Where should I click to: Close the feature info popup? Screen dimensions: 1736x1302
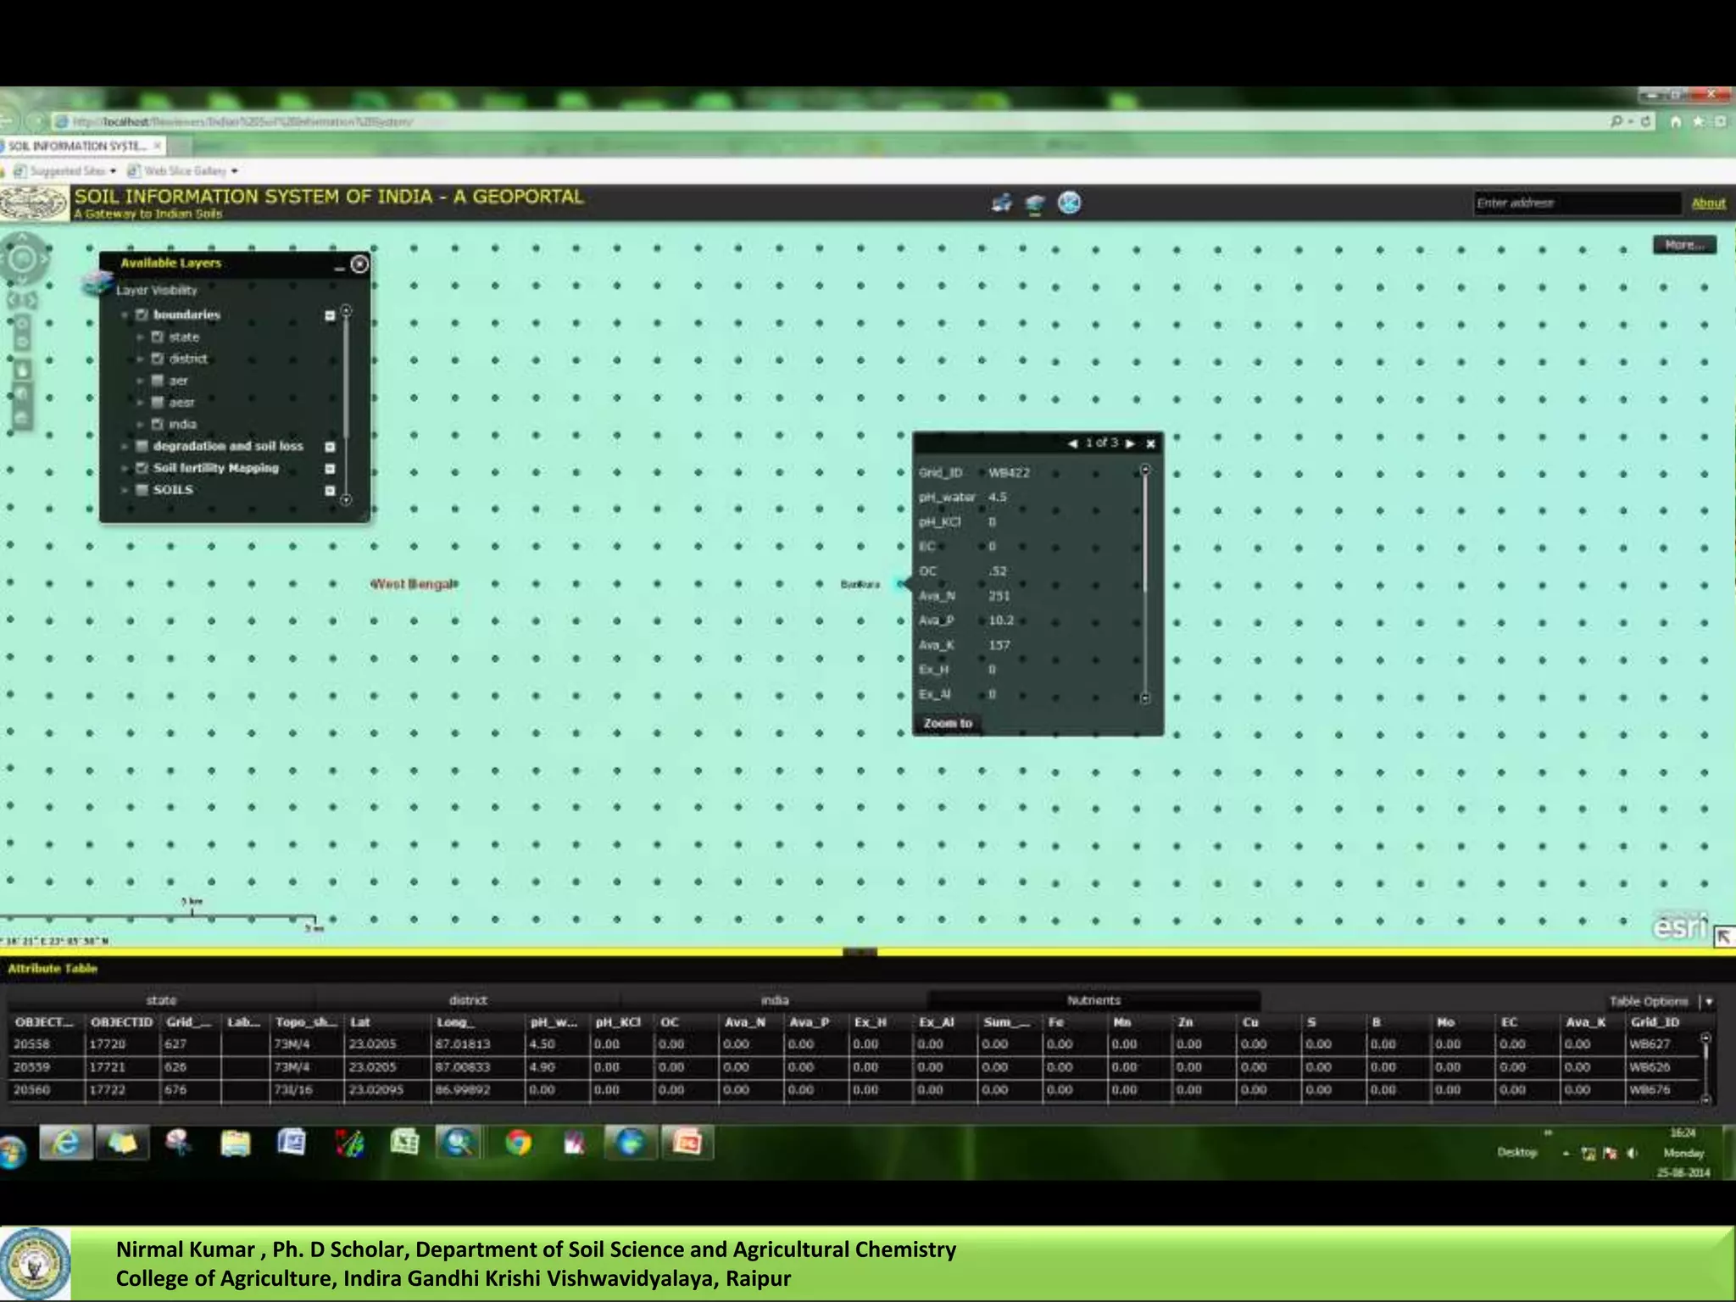point(1150,443)
